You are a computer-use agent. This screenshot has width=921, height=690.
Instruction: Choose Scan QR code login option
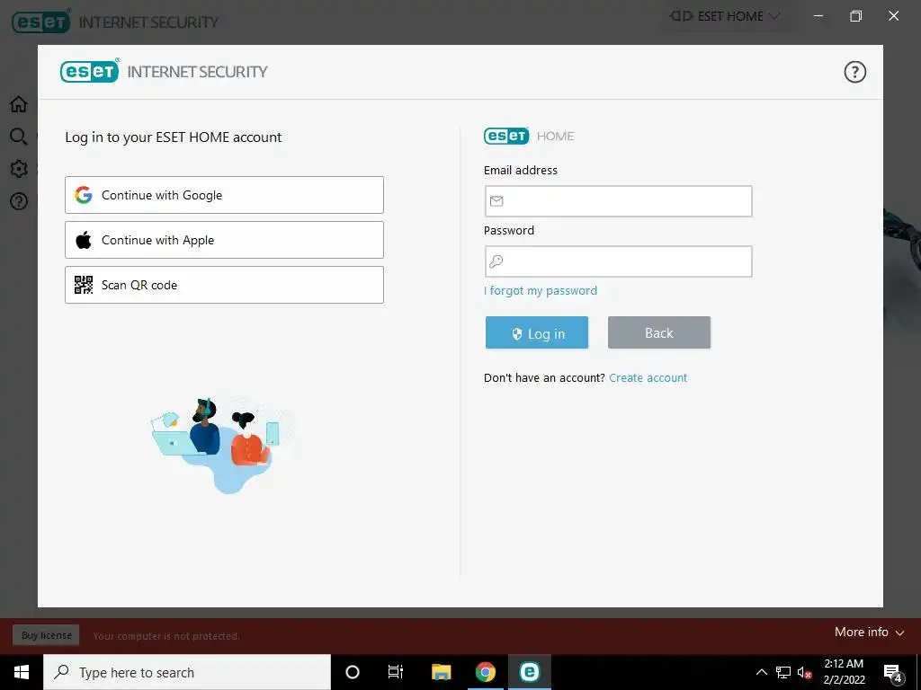224,285
